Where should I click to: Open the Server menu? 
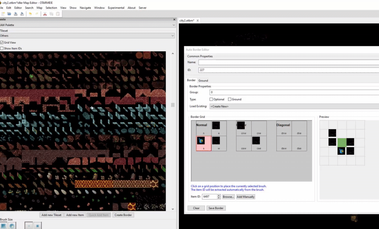click(143, 8)
